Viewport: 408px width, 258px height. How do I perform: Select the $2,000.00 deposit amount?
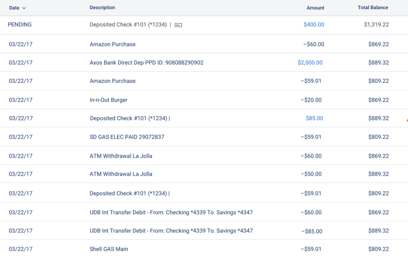pos(310,63)
